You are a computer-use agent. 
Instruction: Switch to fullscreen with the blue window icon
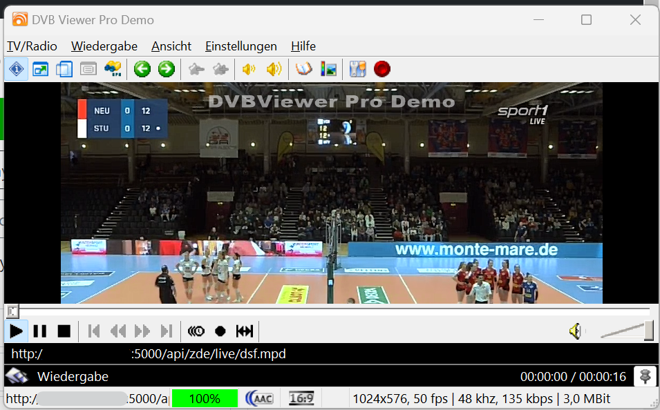tap(40, 69)
